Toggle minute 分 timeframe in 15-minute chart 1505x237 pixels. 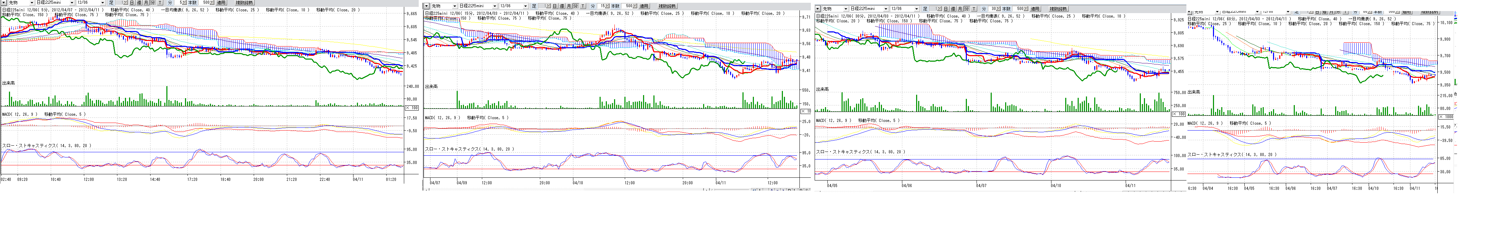575,7
